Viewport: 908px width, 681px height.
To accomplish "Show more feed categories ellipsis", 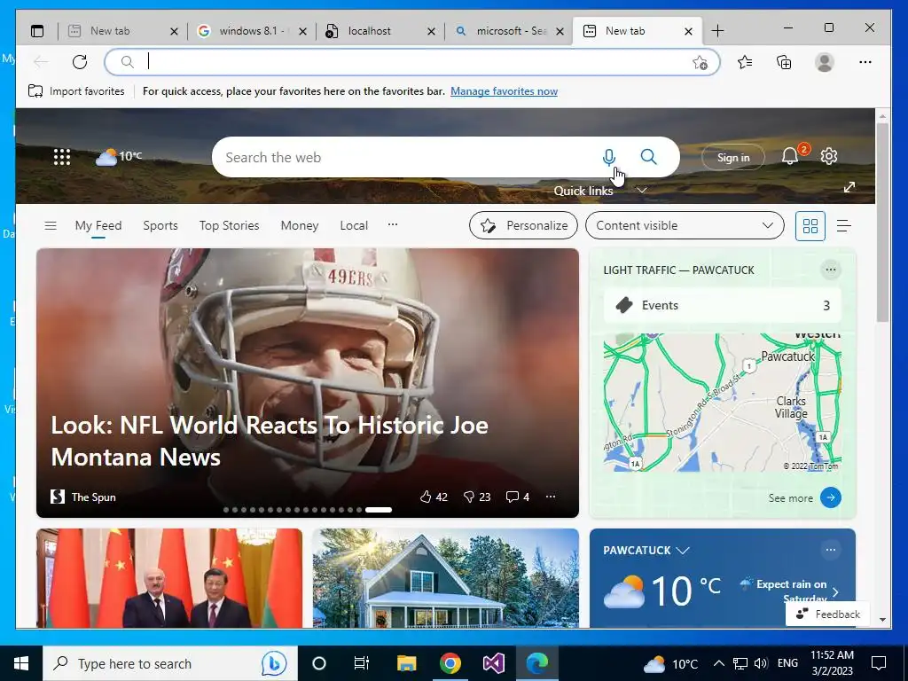I will click(x=393, y=224).
